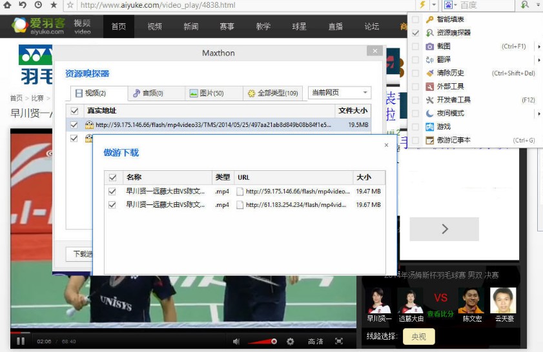Close the Maxthon dialog window
543x352 pixels.
374,51
